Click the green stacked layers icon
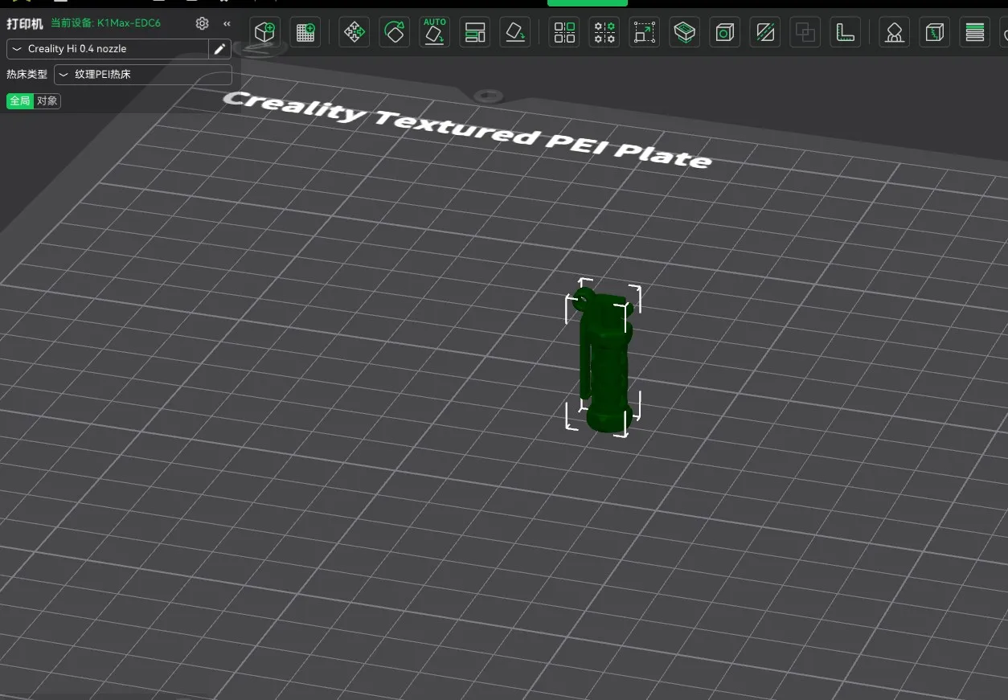The width and height of the screenshot is (1008, 700). pos(974,32)
